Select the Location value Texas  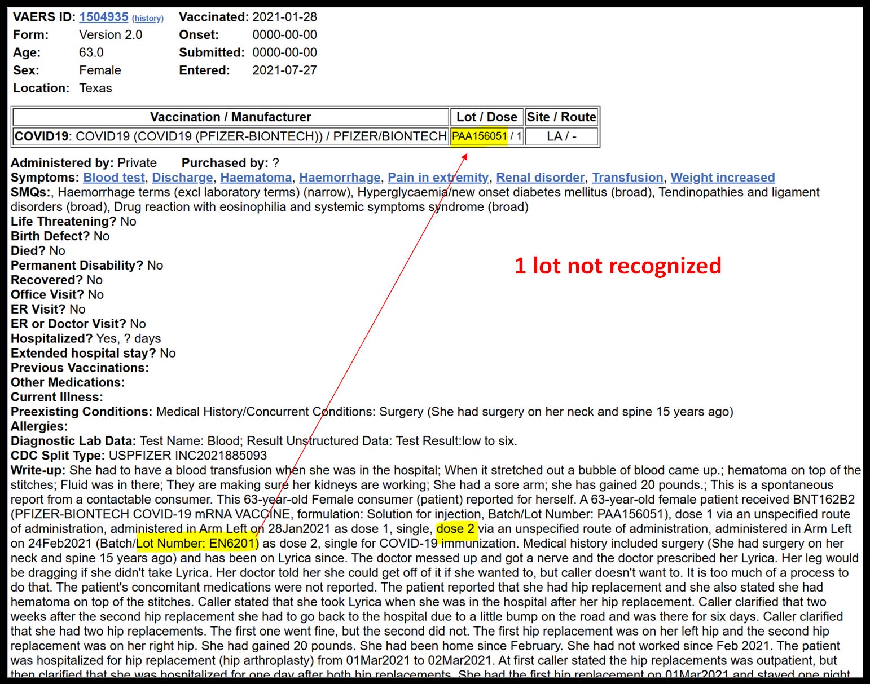95,89
